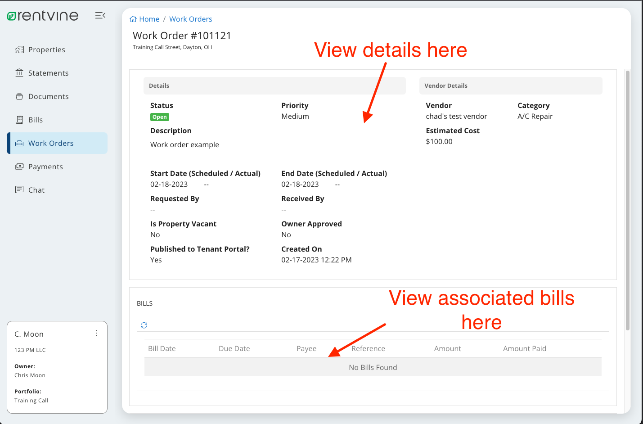Click the Amount Paid column header
This screenshot has width=643, height=424.
coord(524,348)
